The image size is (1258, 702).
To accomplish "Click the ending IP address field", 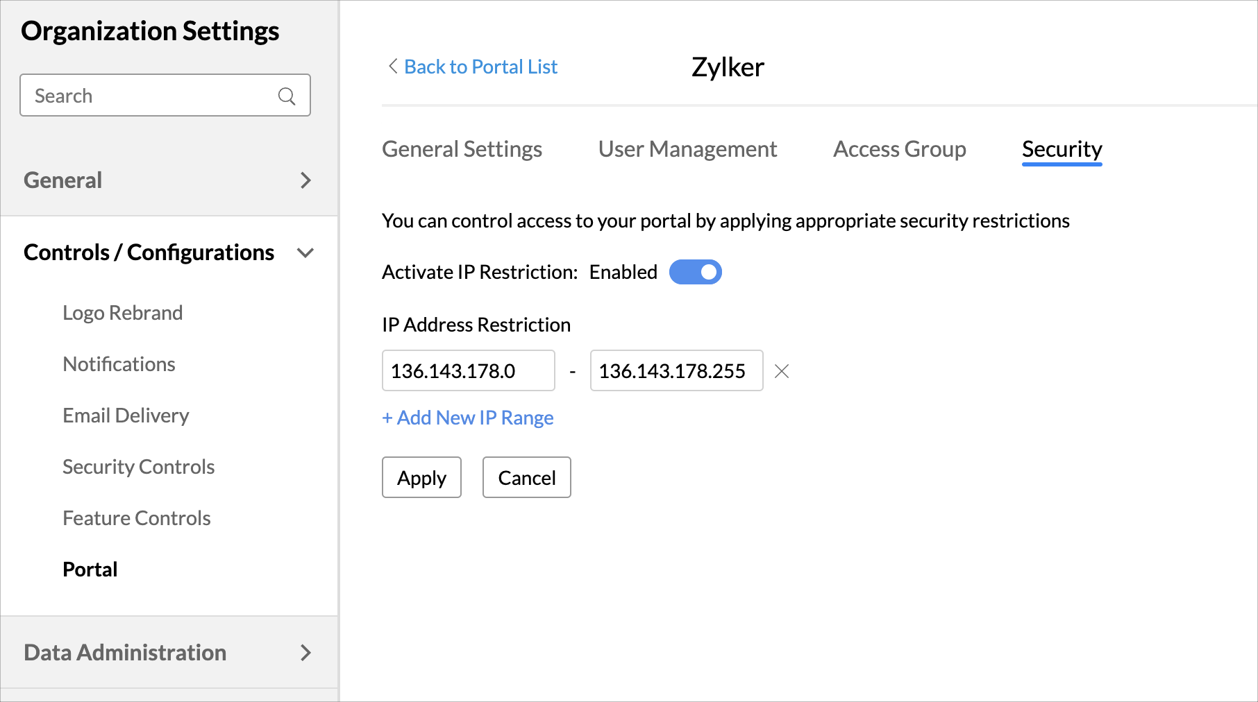I will point(676,371).
